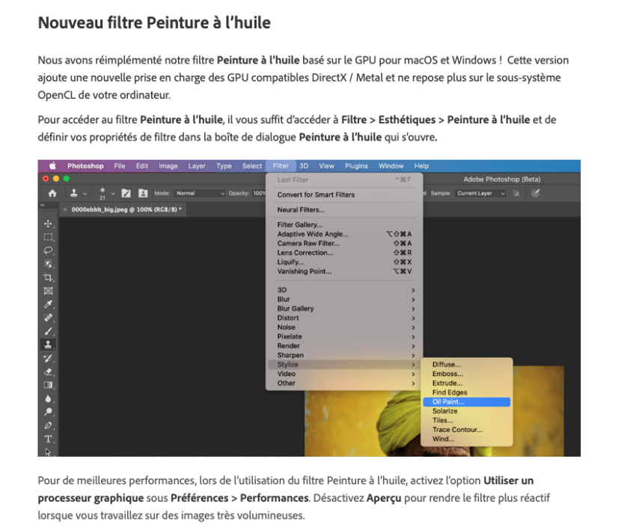Open the Mode dropdown set to Normal
The height and width of the screenshot is (530, 636).
pyautogui.click(x=199, y=194)
